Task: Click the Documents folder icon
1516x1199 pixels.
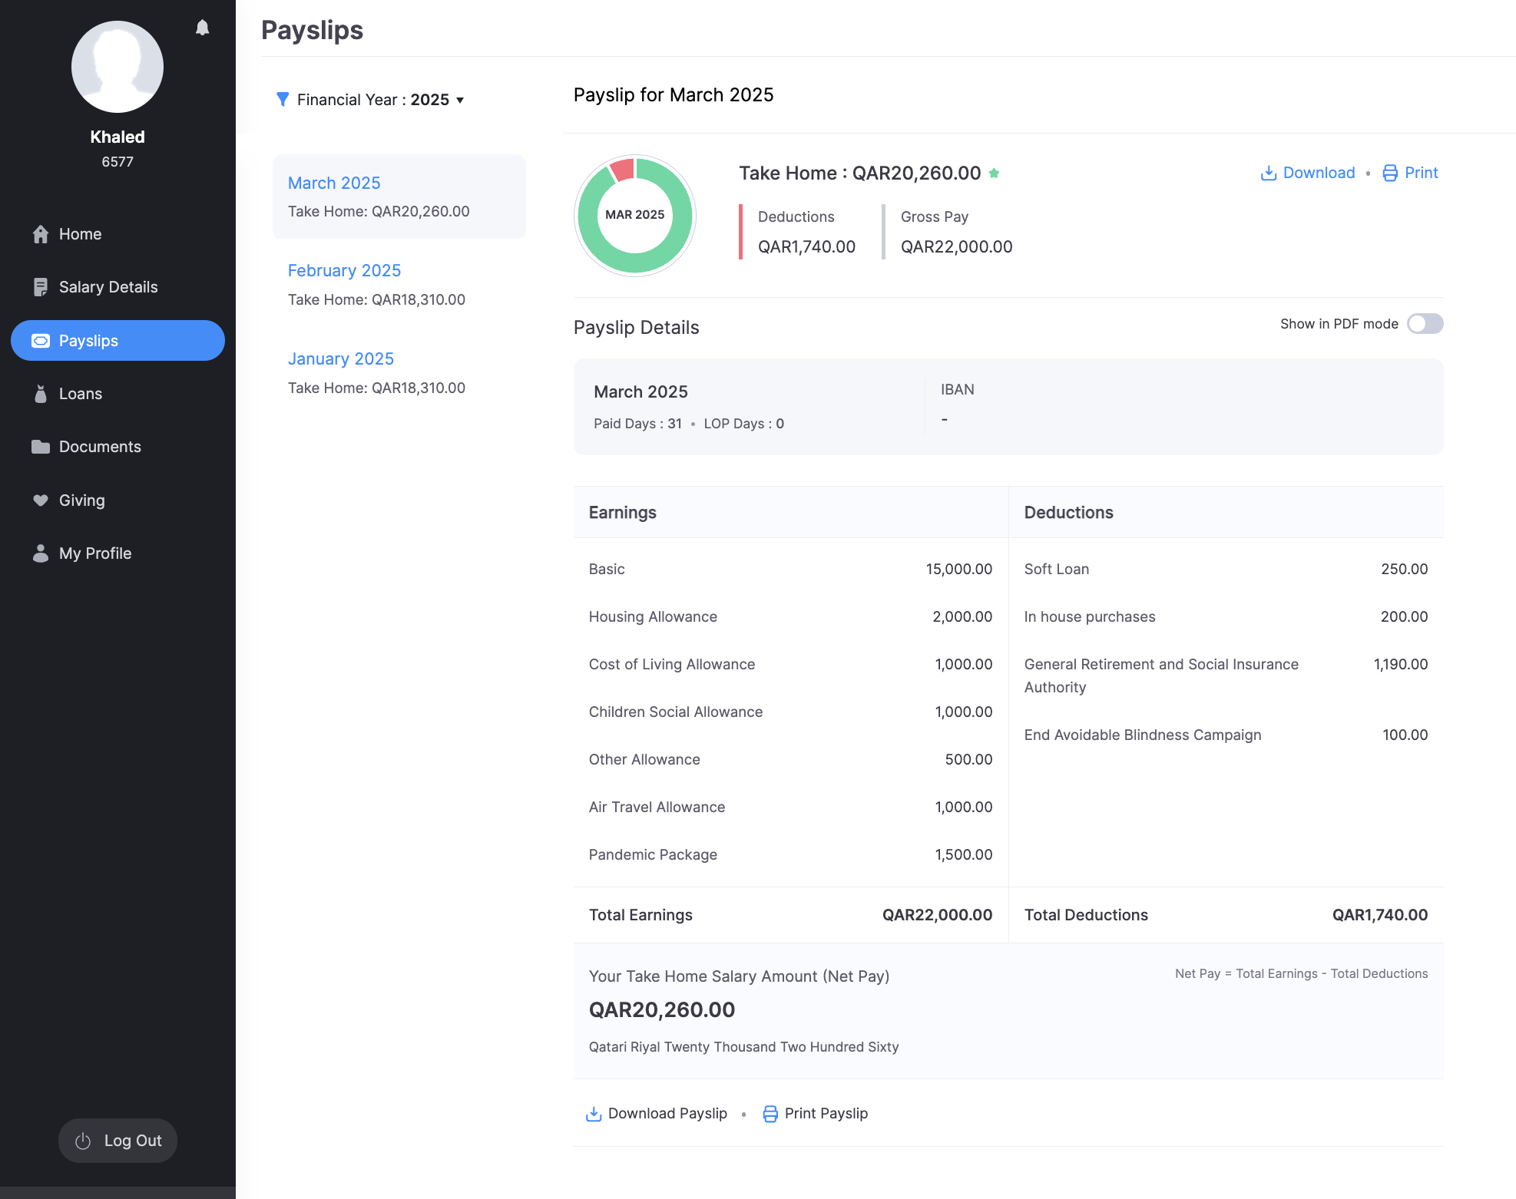Action: (x=41, y=447)
